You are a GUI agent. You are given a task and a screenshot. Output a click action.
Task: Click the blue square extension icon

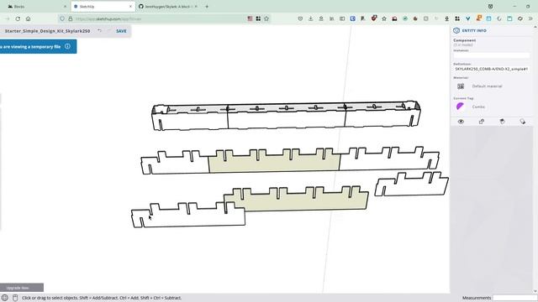(352, 18)
